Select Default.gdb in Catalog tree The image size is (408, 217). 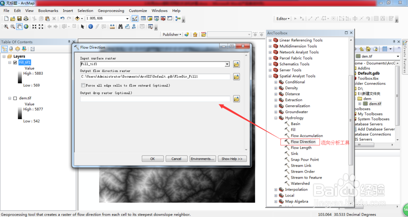(368, 73)
